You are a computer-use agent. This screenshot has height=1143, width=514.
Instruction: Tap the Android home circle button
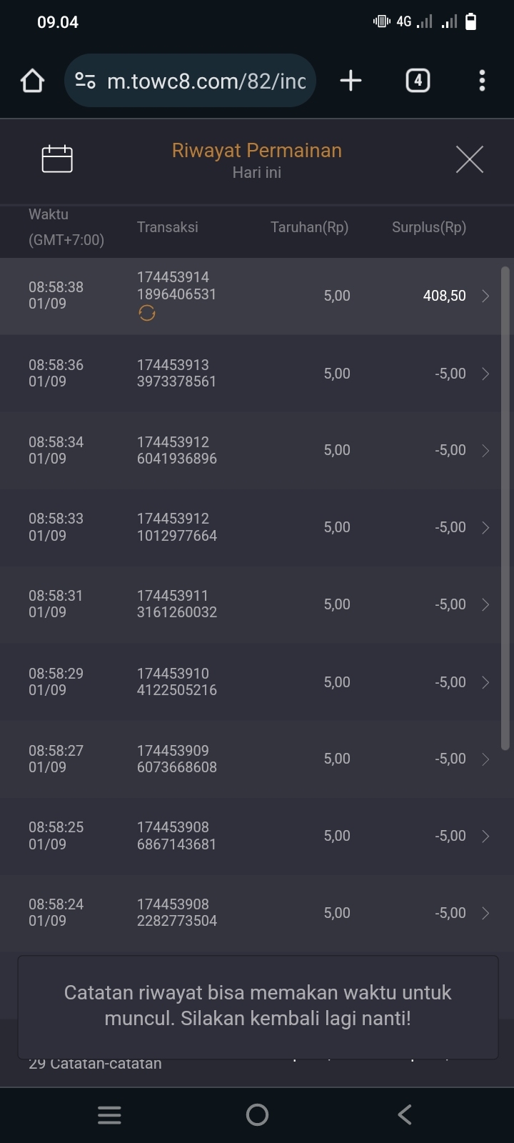pos(257,1114)
